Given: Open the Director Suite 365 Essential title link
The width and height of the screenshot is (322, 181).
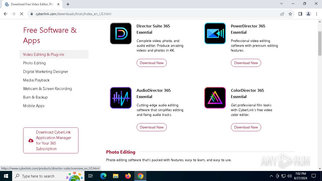Looking at the screenshot, I should 153,29.
